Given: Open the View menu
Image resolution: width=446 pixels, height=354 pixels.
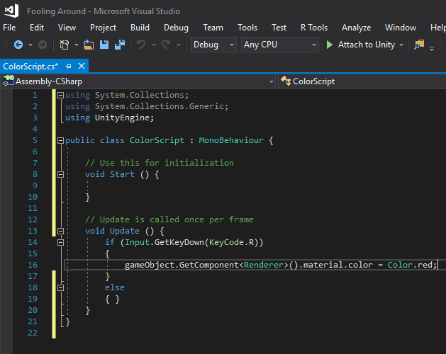Looking at the screenshot, I should click(x=67, y=28).
